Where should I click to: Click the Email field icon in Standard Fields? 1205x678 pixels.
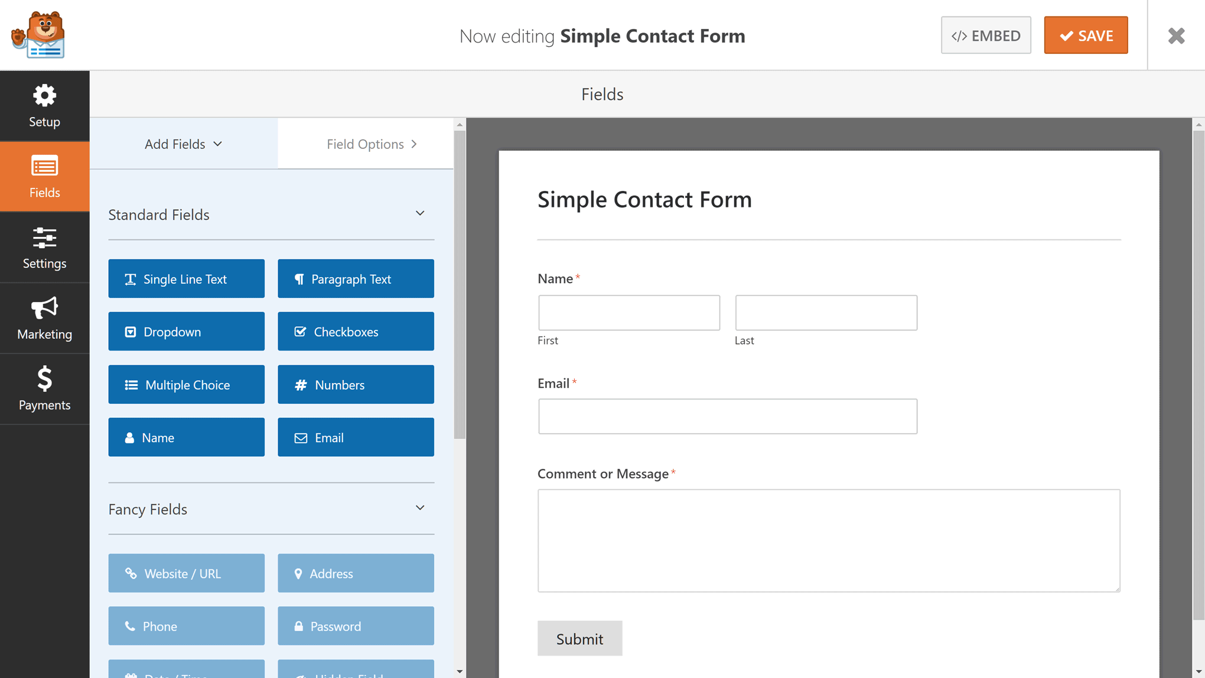coord(301,437)
